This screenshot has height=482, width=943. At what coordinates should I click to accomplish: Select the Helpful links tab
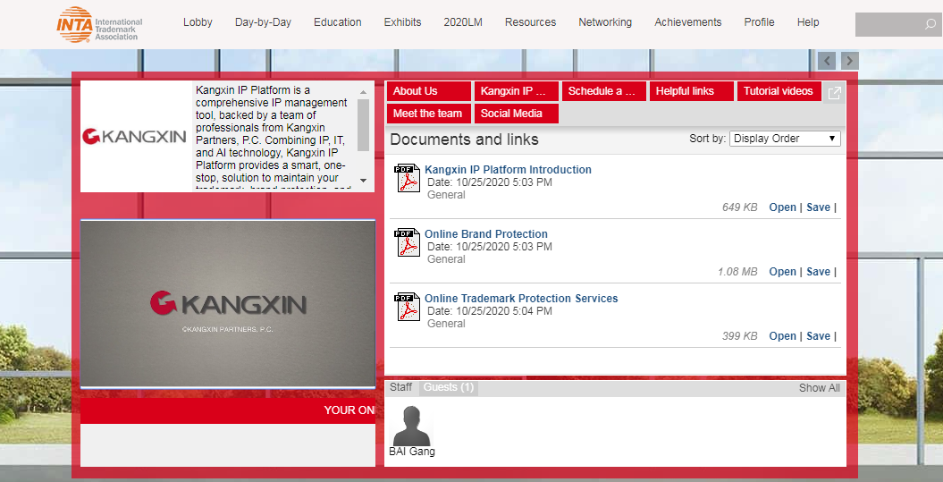692,91
